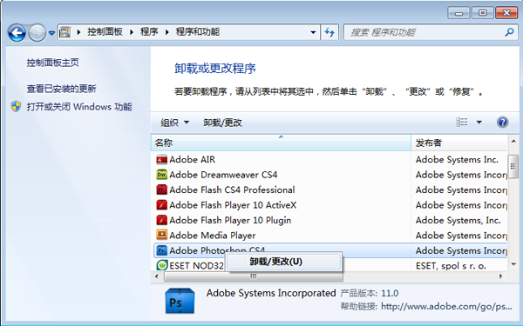Select the Adobe Media Player icon
Viewport: 523px width, 326px height.
click(162, 236)
